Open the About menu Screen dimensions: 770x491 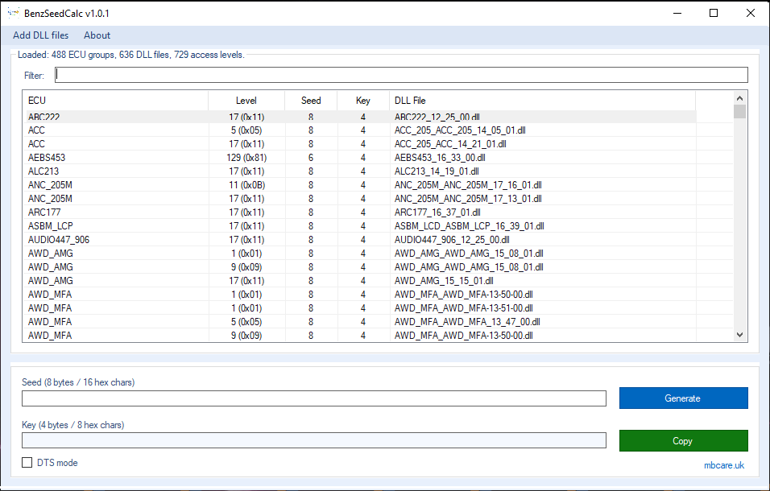pyautogui.click(x=97, y=35)
